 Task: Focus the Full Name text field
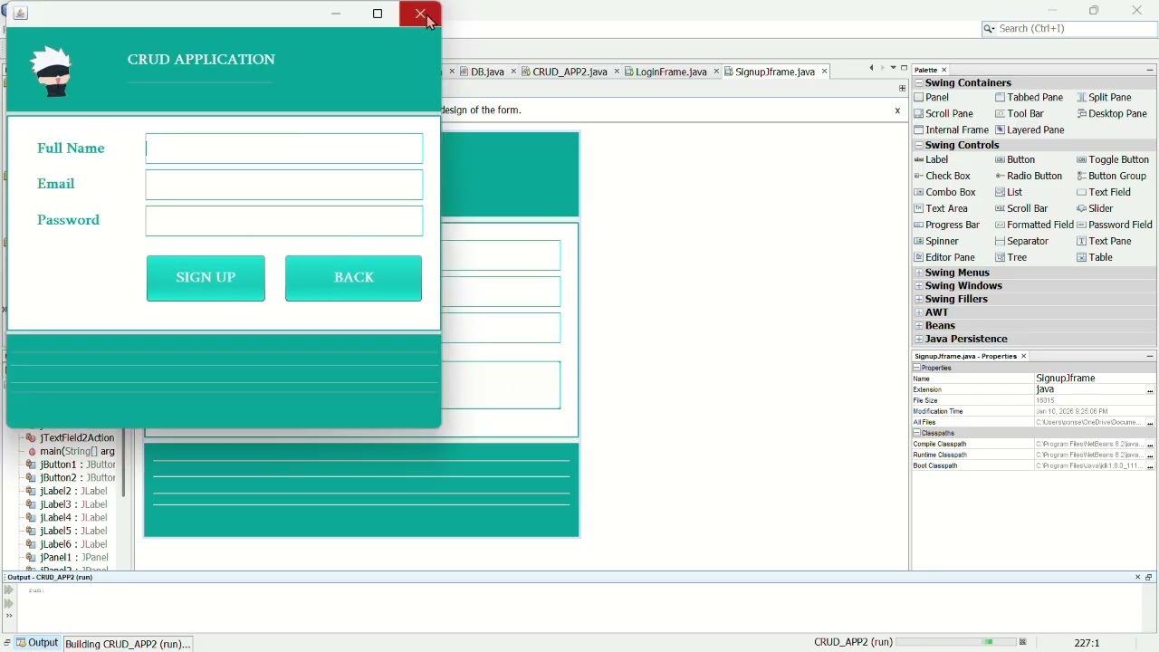pyautogui.click(x=284, y=149)
